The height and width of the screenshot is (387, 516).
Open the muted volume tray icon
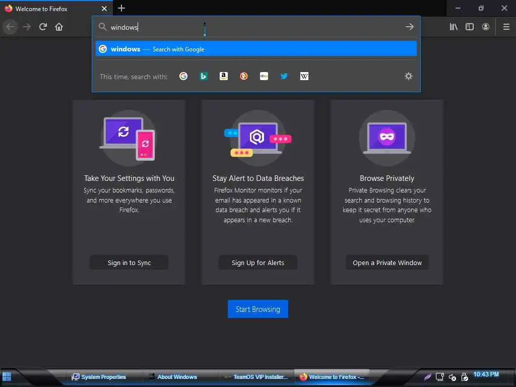[452, 377]
